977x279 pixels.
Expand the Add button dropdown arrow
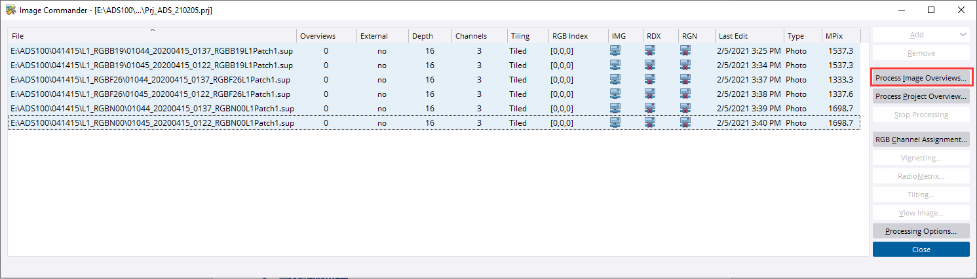coord(962,35)
